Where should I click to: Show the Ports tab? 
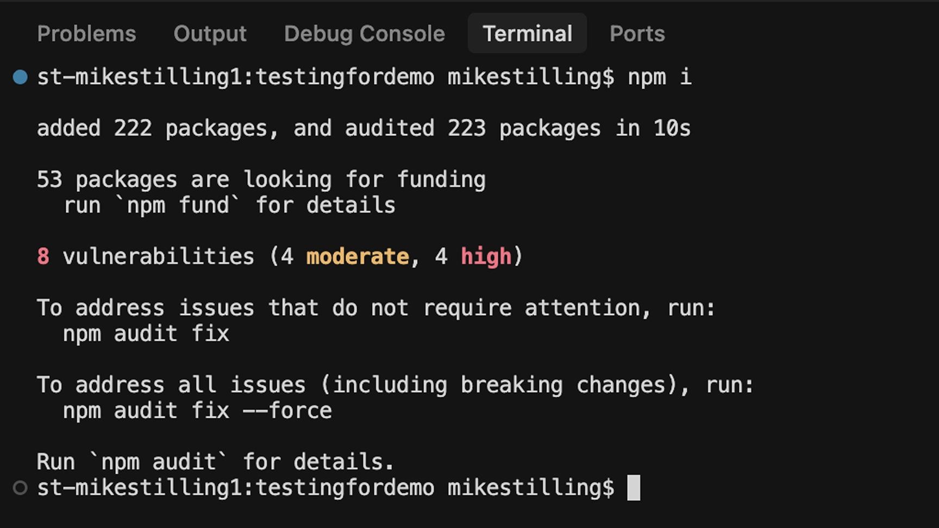[637, 34]
